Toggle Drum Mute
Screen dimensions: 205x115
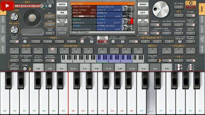tap(191, 33)
